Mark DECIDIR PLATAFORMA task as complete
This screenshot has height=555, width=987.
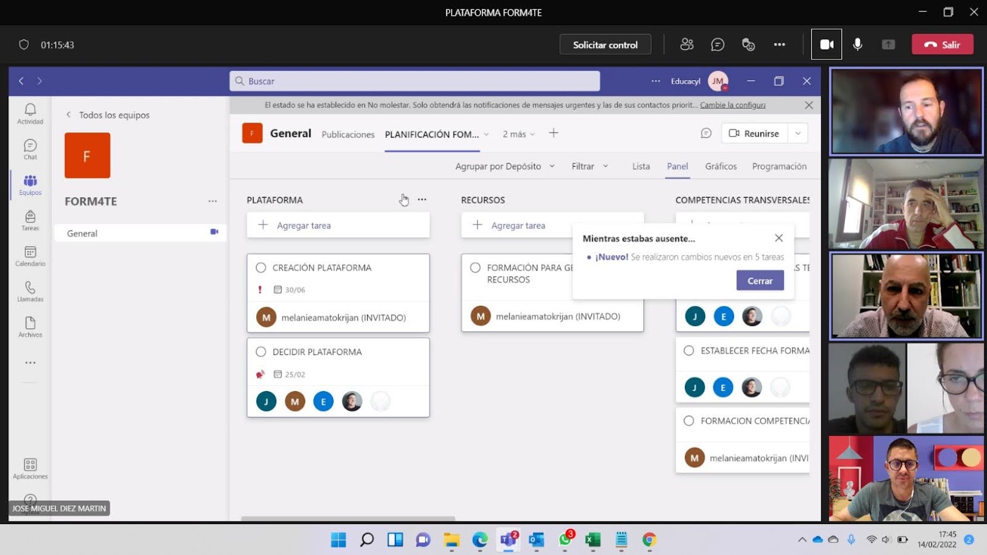tap(261, 352)
